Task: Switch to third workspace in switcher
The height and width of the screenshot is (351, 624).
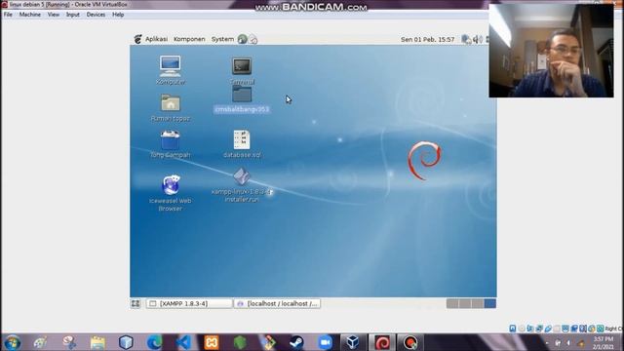Action: (477, 303)
